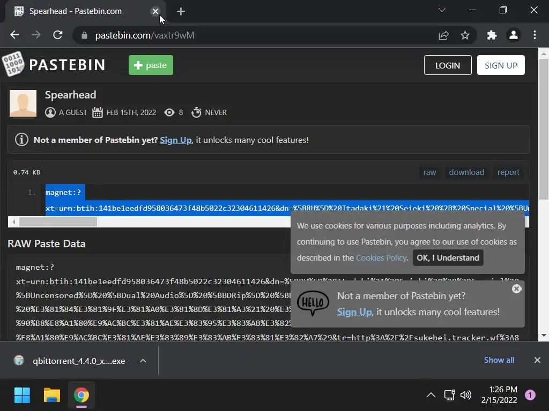Share this page via the share icon
549x411 pixels.
(x=443, y=35)
